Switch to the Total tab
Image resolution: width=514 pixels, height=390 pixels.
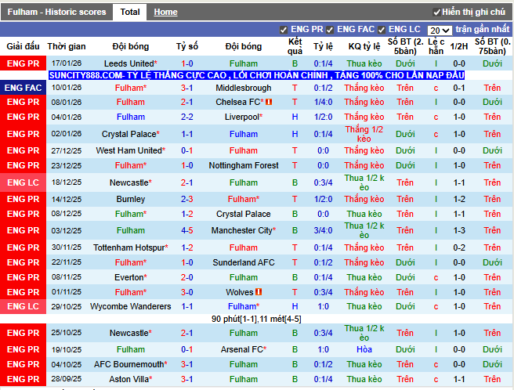pyautogui.click(x=130, y=12)
